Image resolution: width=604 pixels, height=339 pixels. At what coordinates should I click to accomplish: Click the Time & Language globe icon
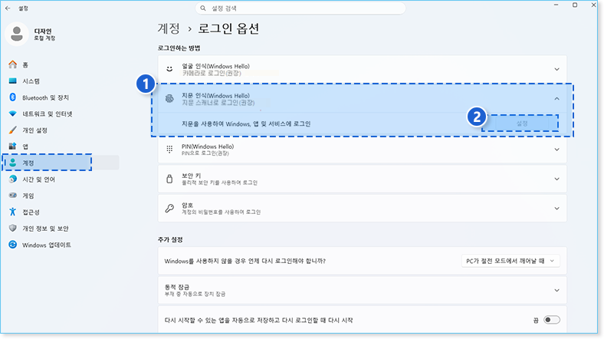tap(13, 179)
